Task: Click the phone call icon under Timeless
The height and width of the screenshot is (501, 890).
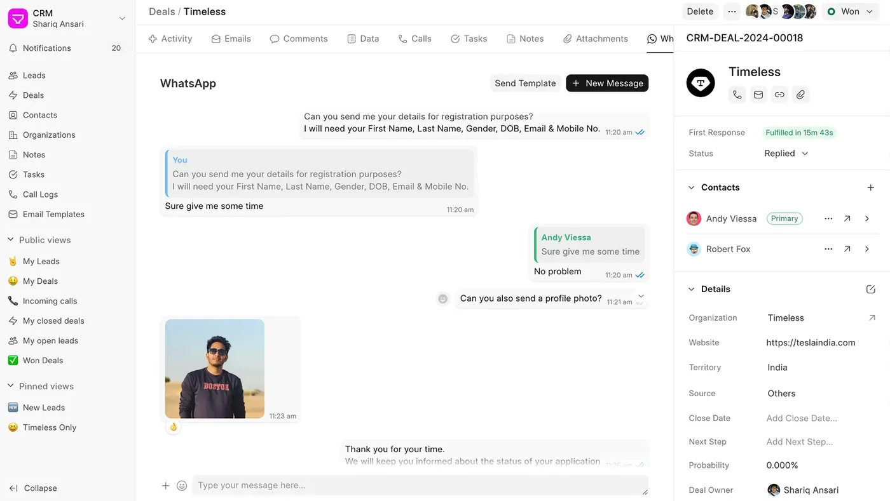Action: [737, 95]
